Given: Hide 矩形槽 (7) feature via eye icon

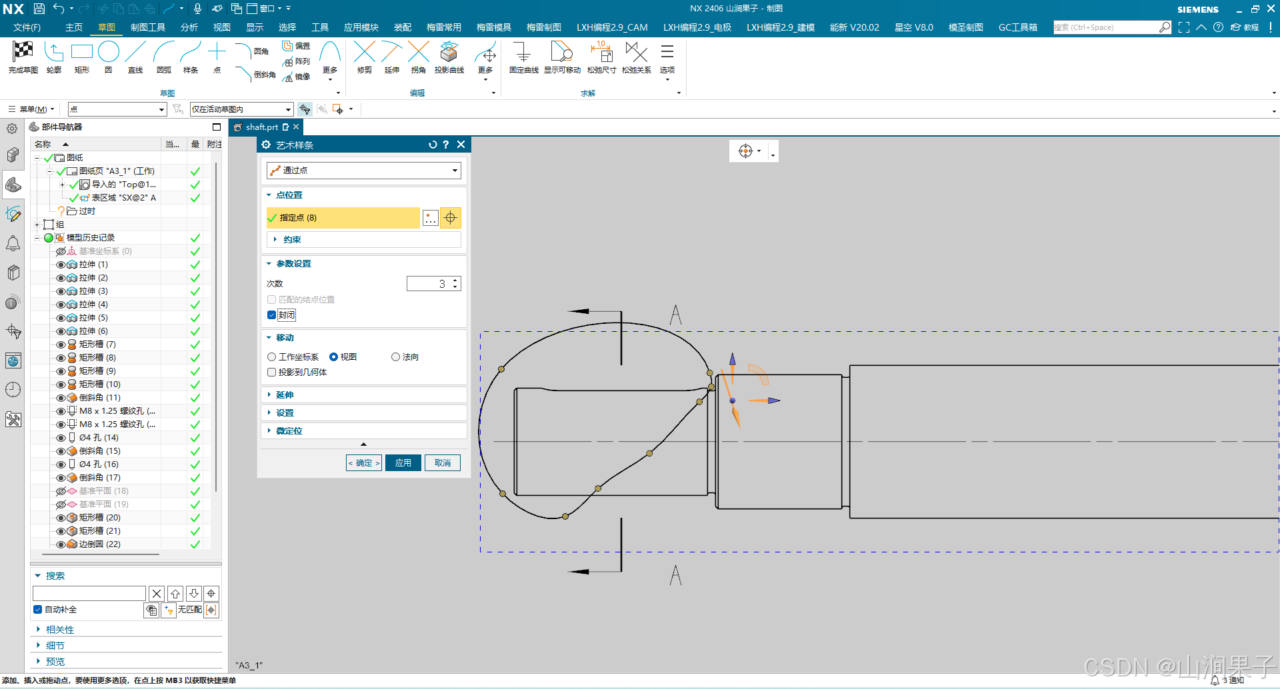Looking at the screenshot, I should (x=61, y=344).
